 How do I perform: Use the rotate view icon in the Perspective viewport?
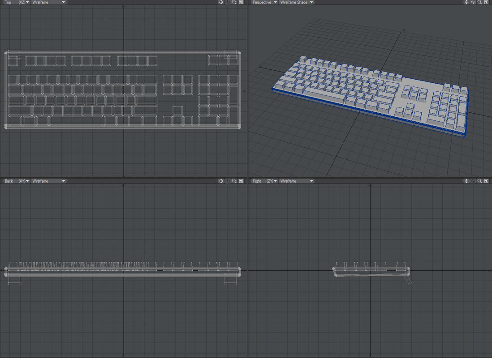472,2
